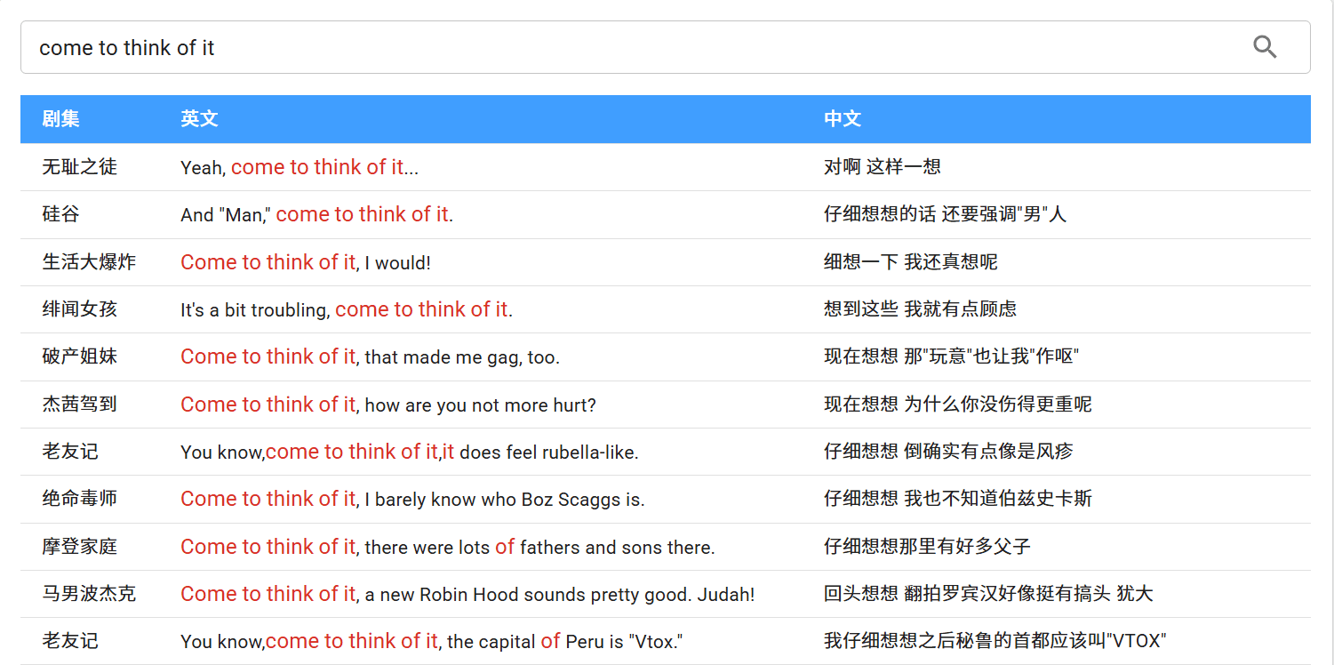
Task: Click the magnifying glass search icon
Action: coord(1265,47)
